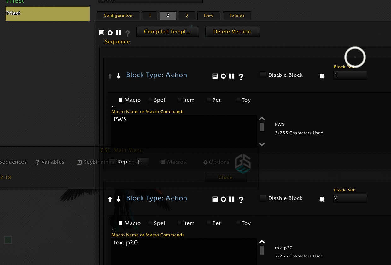Click the Delete Version button
This screenshot has height=265, width=391.
[x=232, y=32]
